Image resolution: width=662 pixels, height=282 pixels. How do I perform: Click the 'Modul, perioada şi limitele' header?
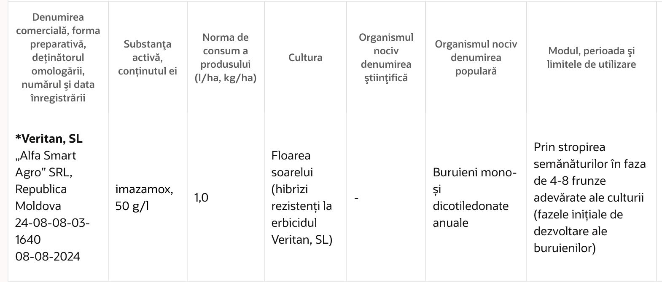591,58
